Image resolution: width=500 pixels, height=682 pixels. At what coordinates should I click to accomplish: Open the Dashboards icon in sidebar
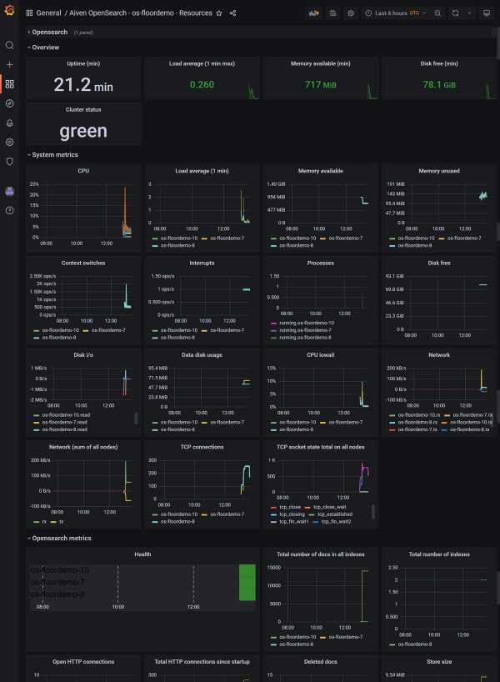(9, 84)
